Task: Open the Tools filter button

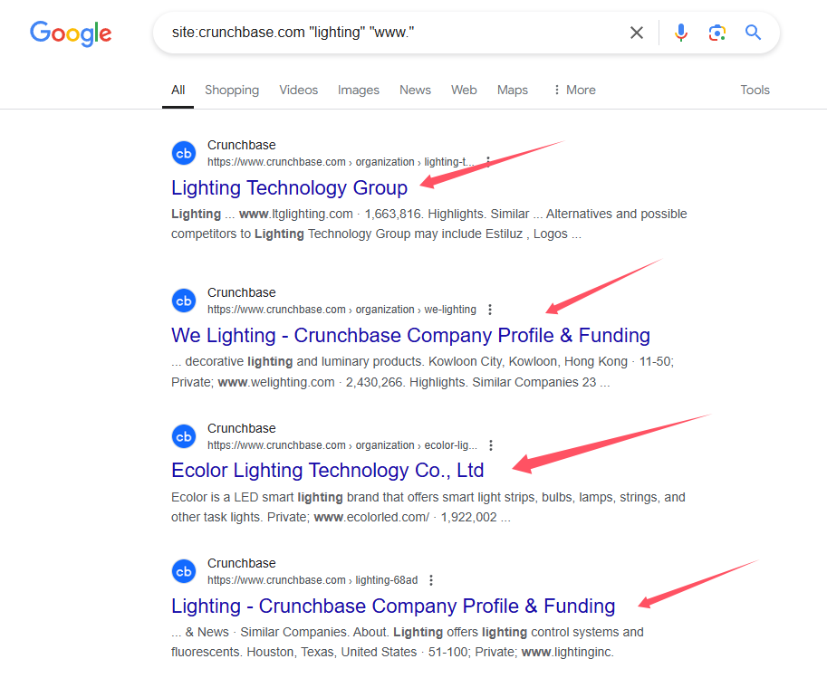Action: tap(755, 90)
